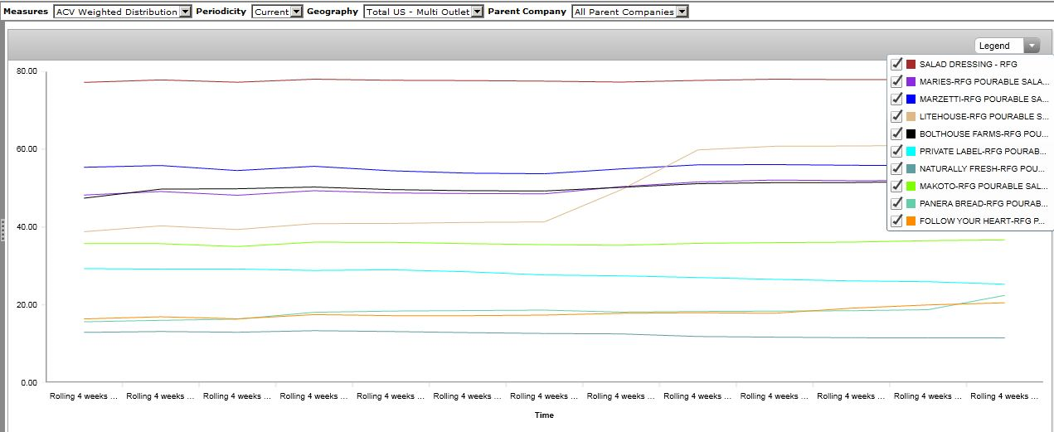Click the NATURALLY FRESH-RFG legend label
1054x432 pixels.
983,169
